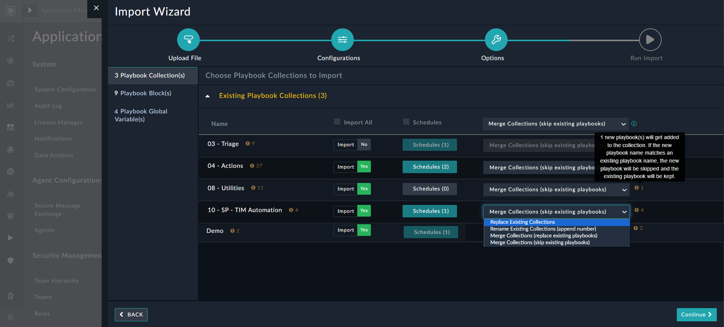The height and width of the screenshot is (327, 724).
Task: Select Replace Existing Collections option
Action: click(522, 222)
